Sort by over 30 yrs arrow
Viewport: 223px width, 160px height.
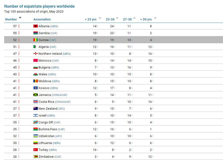155,18
